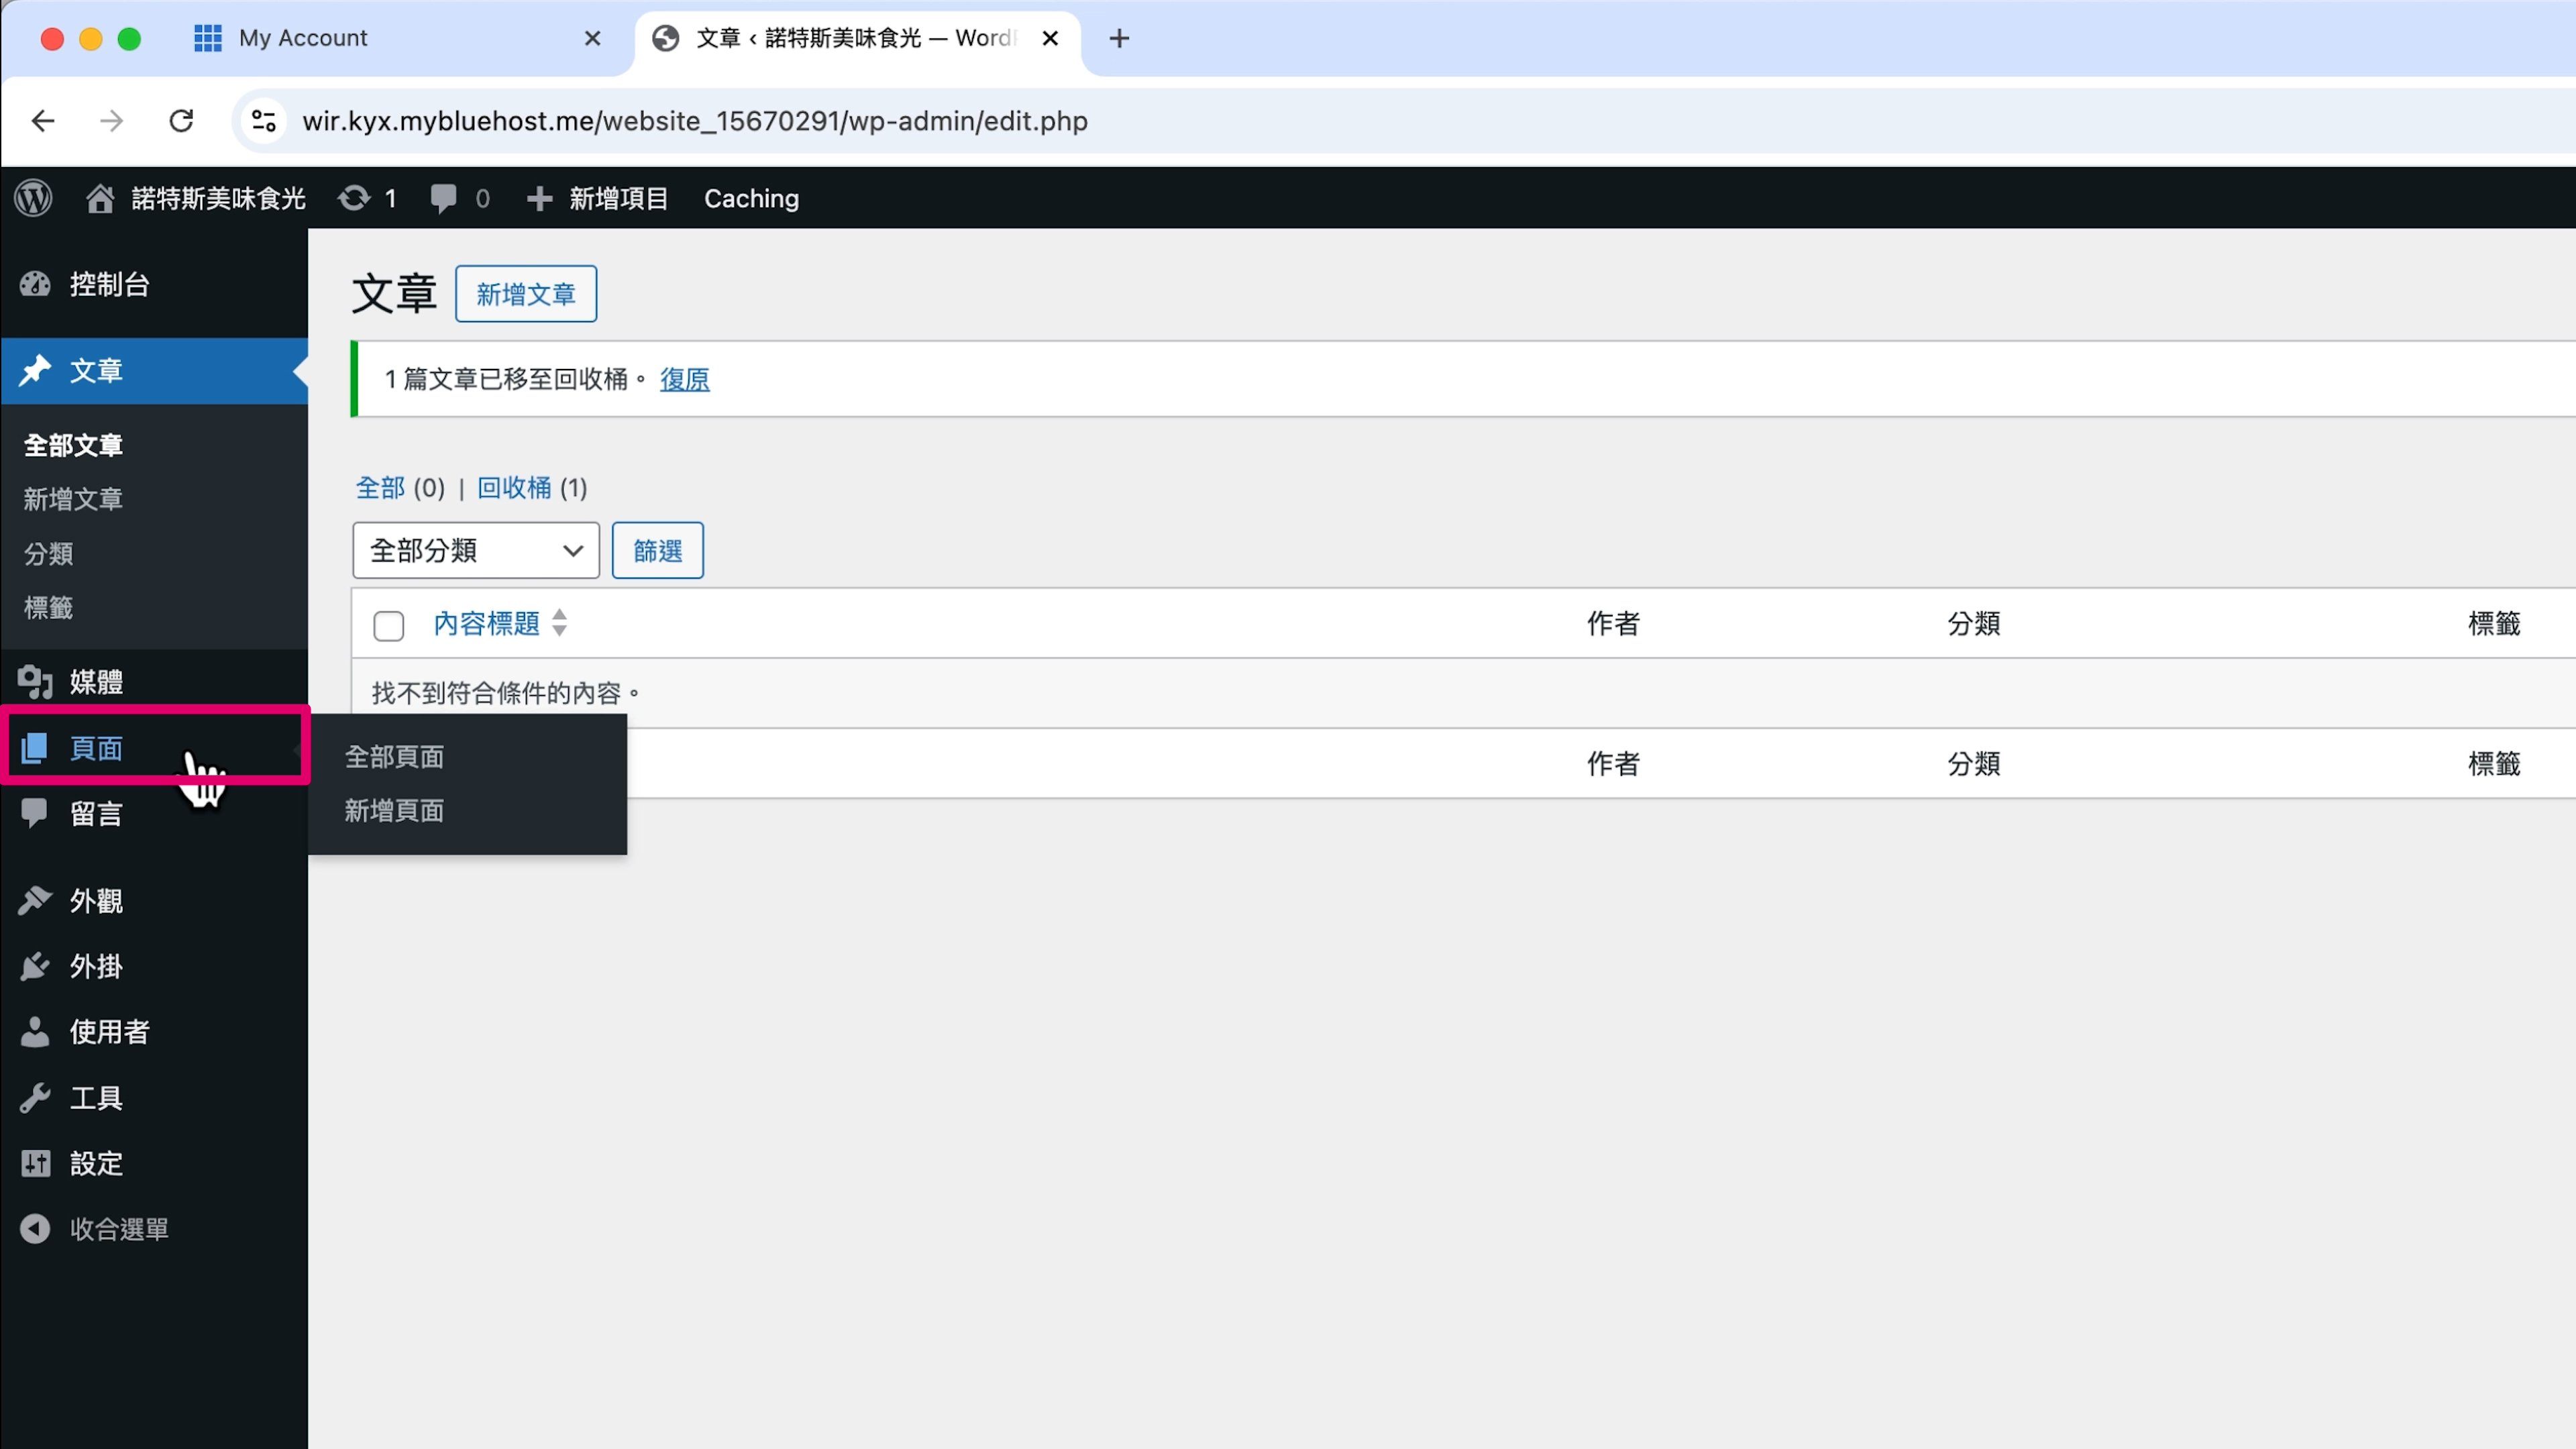Open the 工具 menu label

point(96,1098)
